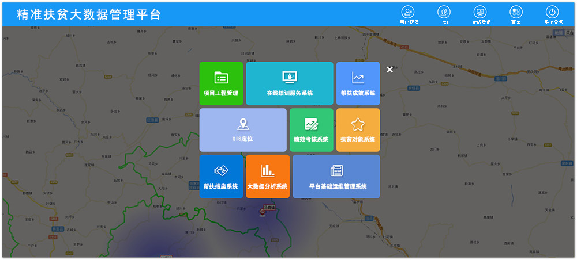
Task: Select the GIS定位 location pin tile
Action: point(243,130)
